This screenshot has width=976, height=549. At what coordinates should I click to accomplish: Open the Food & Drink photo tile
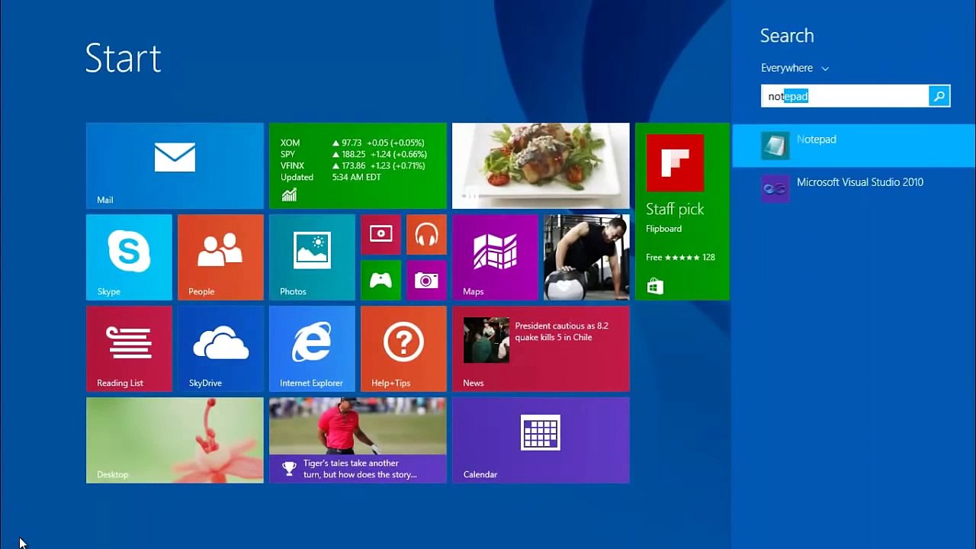pos(541,165)
